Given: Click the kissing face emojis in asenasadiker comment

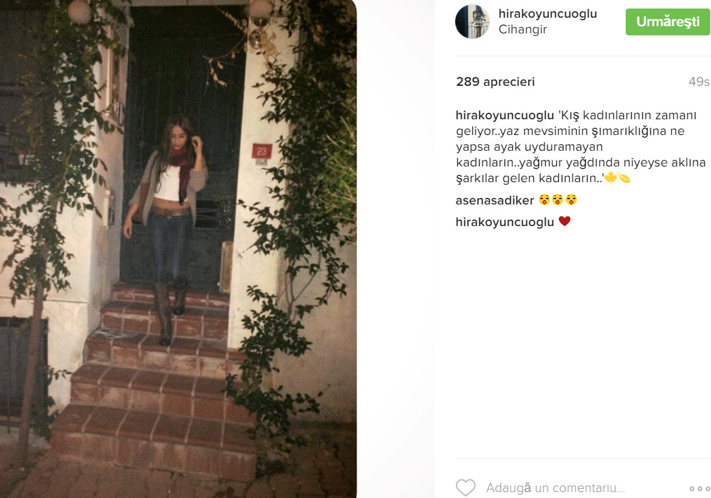Looking at the screenshot, I should [x=558, y=200].
